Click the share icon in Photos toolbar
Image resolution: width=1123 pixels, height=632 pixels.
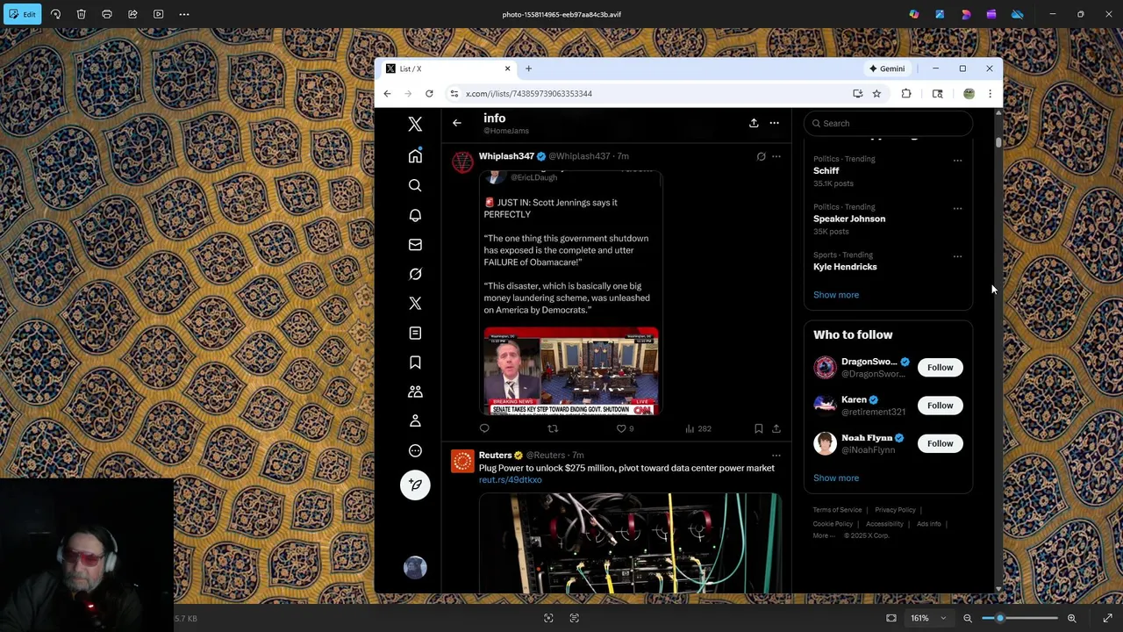(132, 14)
